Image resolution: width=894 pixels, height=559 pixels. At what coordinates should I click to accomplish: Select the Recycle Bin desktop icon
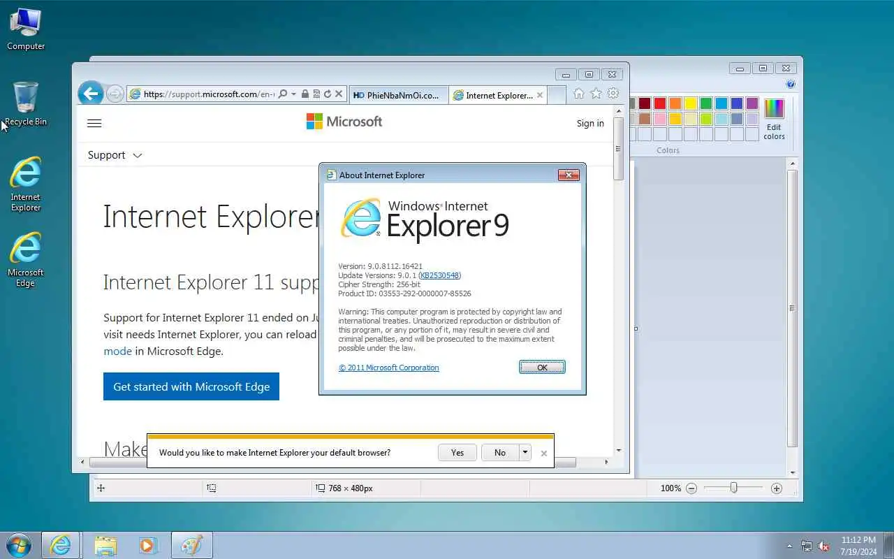tap(26, 103)
